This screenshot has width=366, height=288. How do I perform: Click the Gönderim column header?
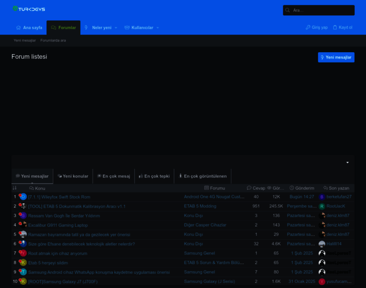pyautogui.click(x=302, y=188)
